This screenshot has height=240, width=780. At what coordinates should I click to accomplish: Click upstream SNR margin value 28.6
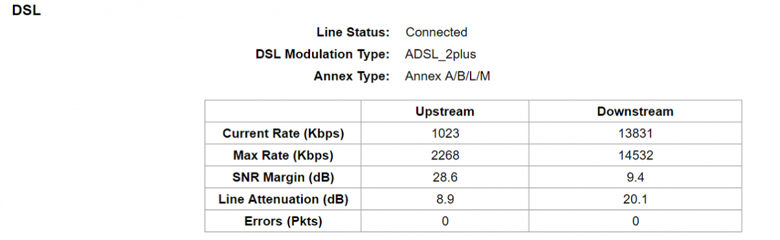445,178
